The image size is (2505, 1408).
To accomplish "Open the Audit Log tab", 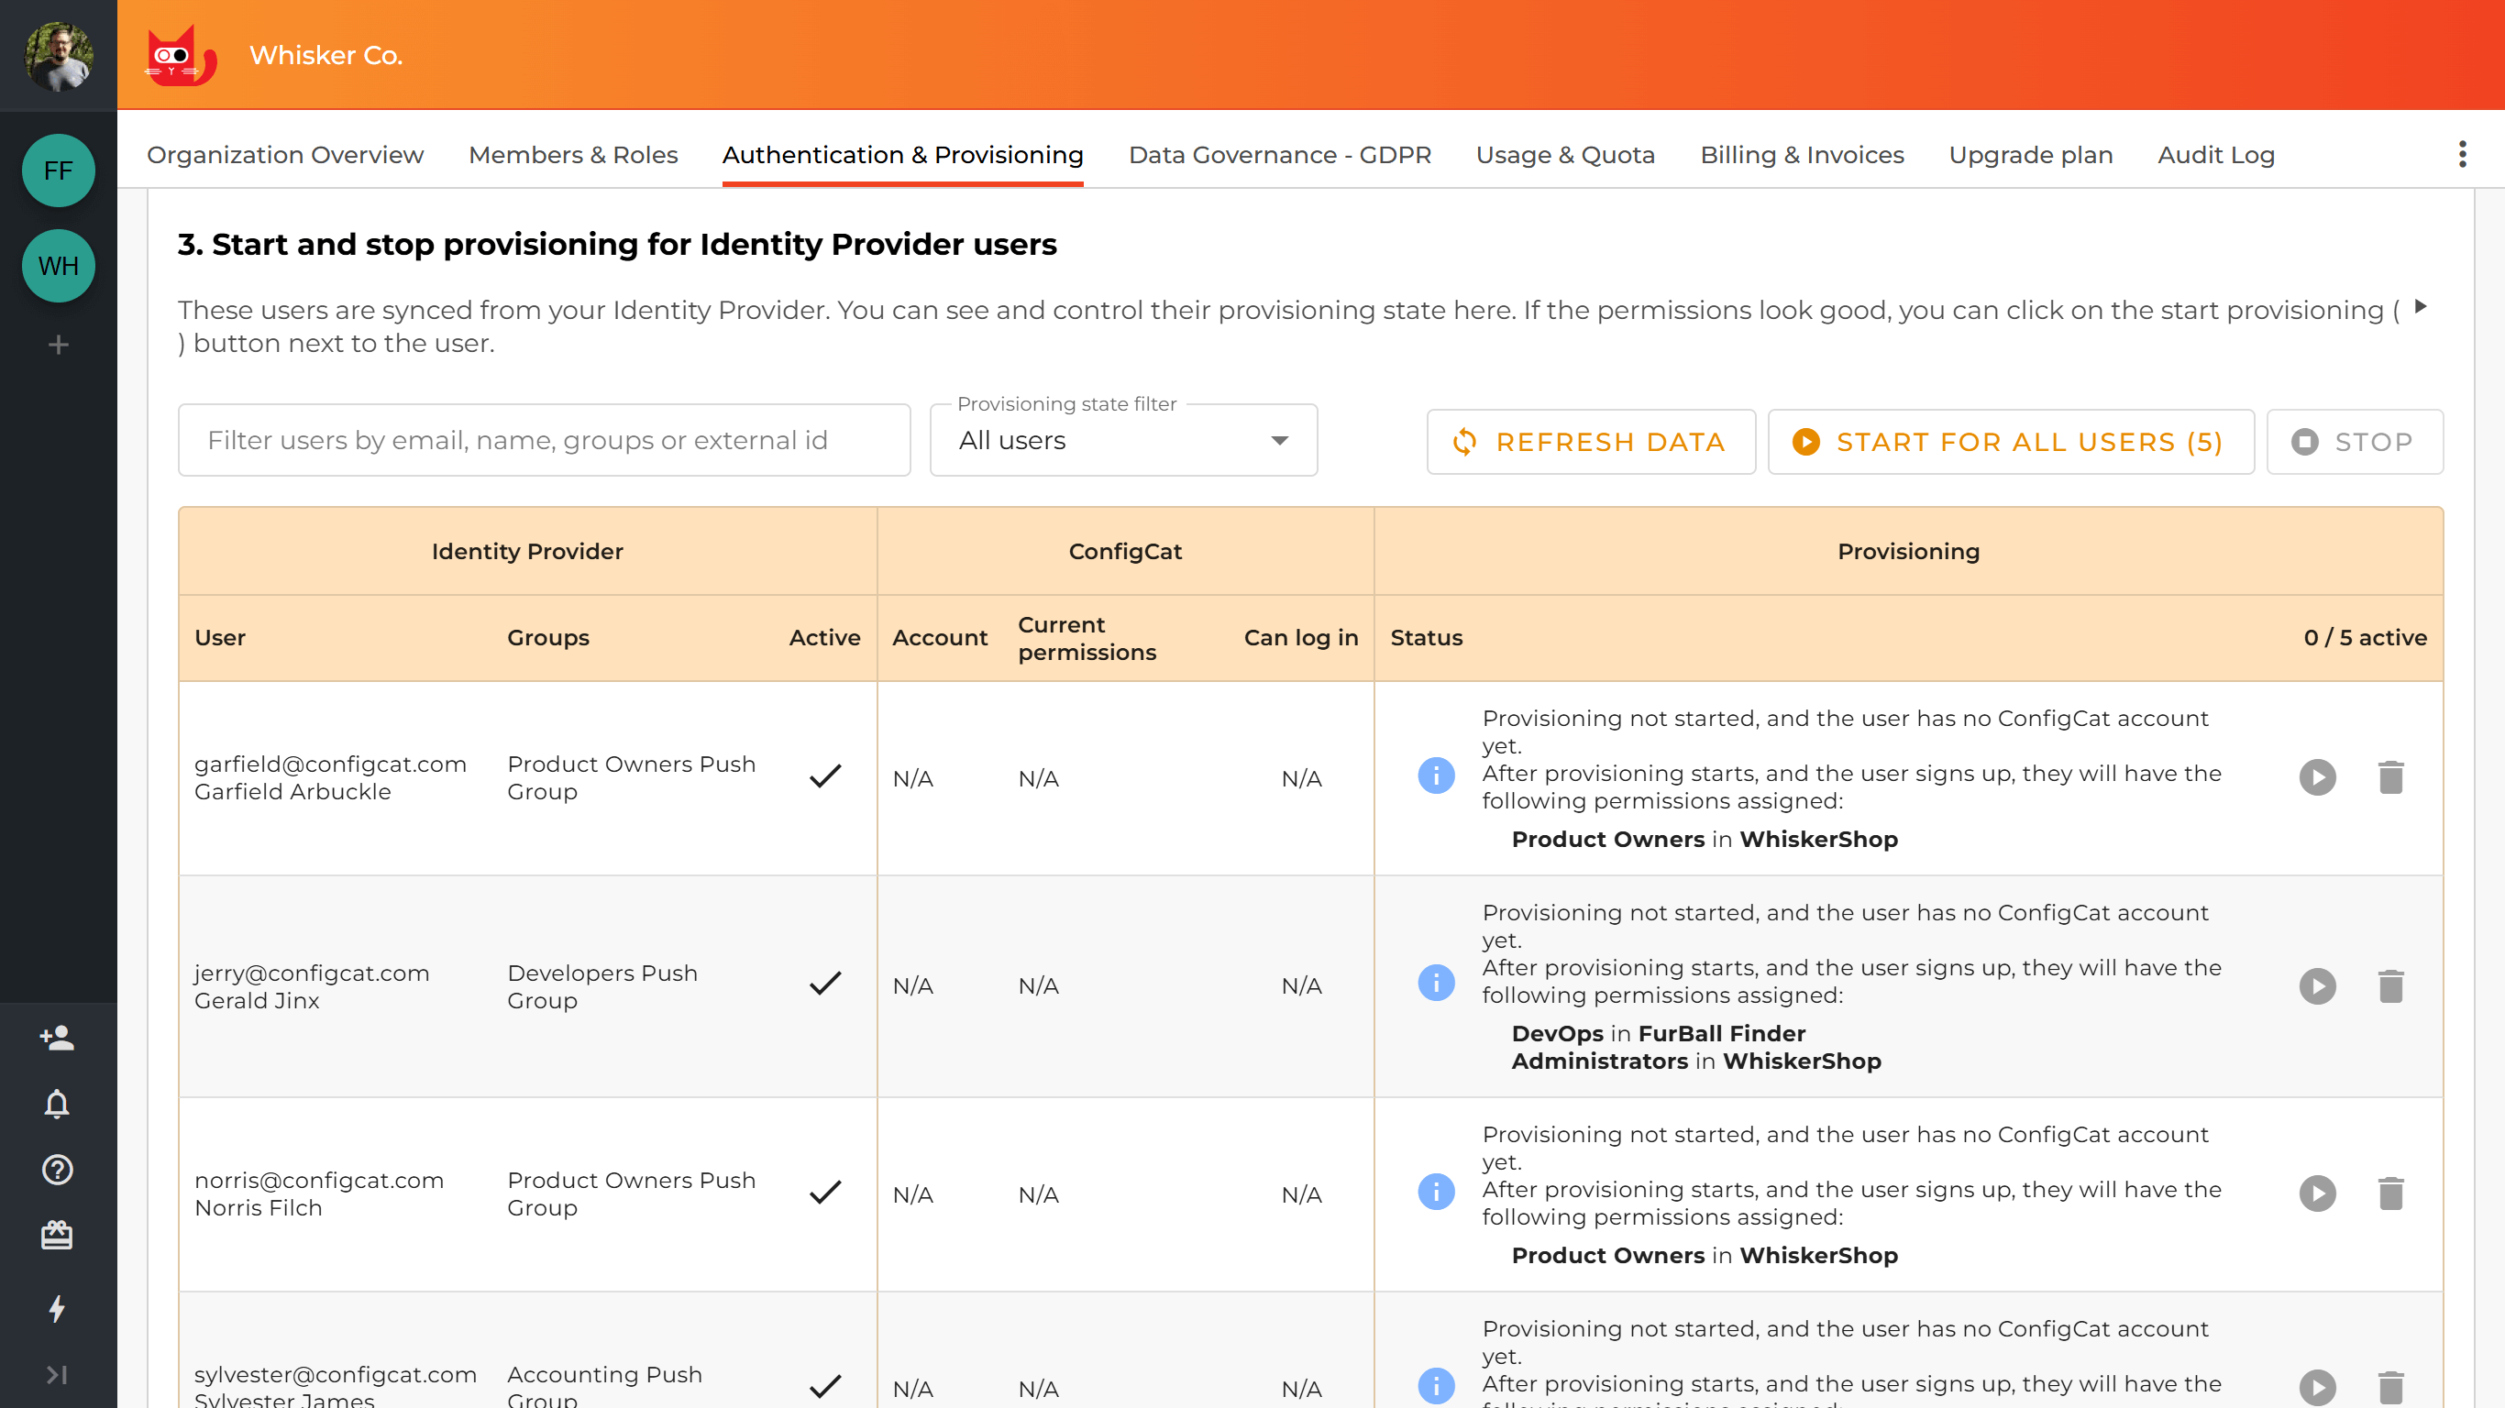I will point(2215,155).
